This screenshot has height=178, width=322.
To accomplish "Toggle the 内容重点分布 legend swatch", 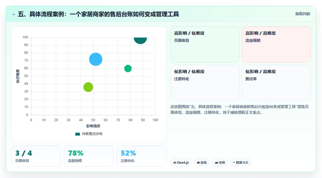I will (77, 134).
